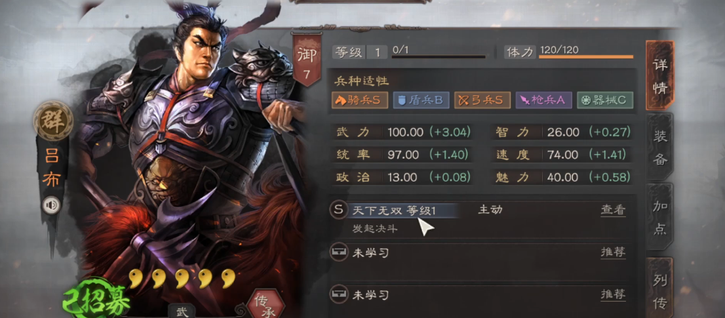Click the 传承 inheritance button
The height and width of the screenshot is (318, 725).
click(x=266, y=304)
